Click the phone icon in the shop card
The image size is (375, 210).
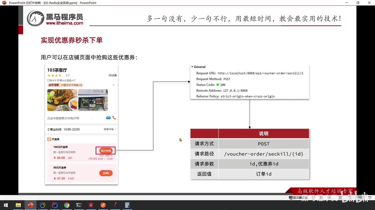coord(114,118)
